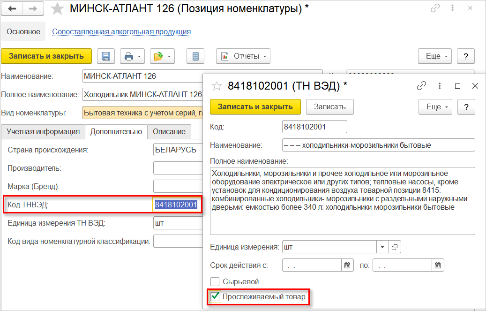Click Записать и закрыть in main window

click(46, 56)
